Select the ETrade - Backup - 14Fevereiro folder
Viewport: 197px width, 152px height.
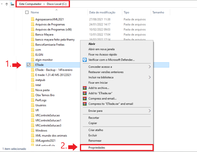(54, 70)
